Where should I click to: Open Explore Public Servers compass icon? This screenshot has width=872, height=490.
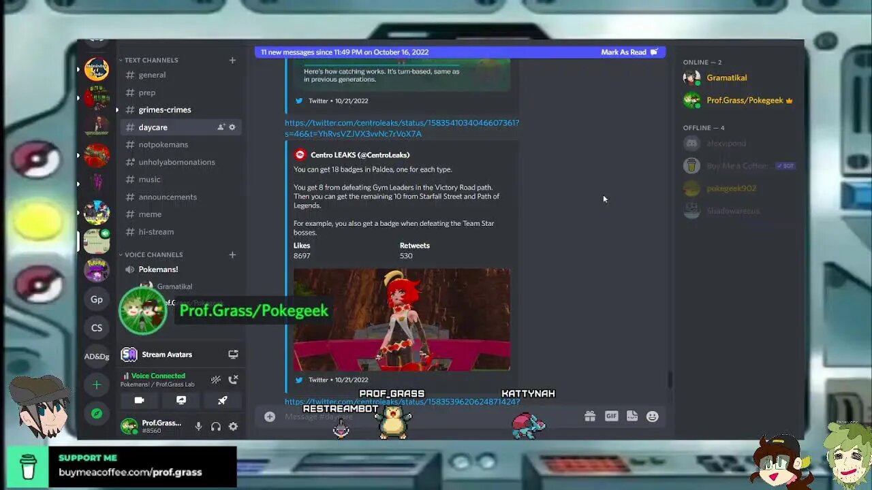click(97, 413)
